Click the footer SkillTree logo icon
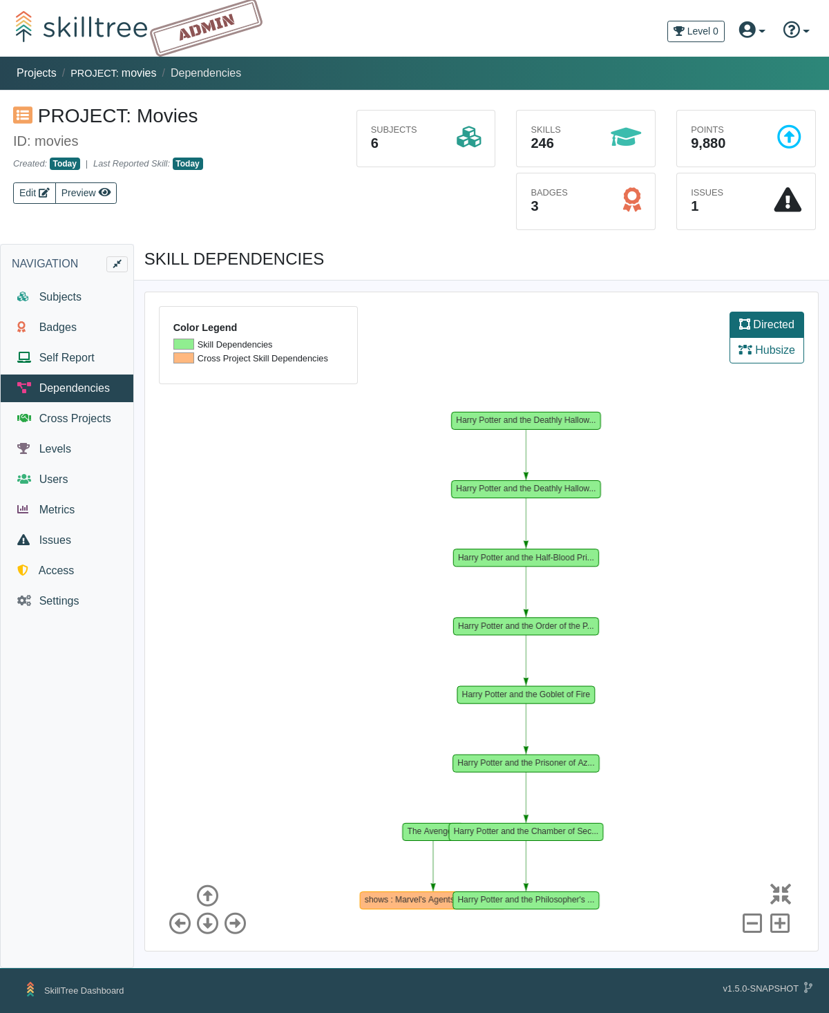 tap(30, 990)
